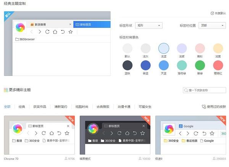Open the 标签形状 dropdown showing 矩形

tap(149, 26)
